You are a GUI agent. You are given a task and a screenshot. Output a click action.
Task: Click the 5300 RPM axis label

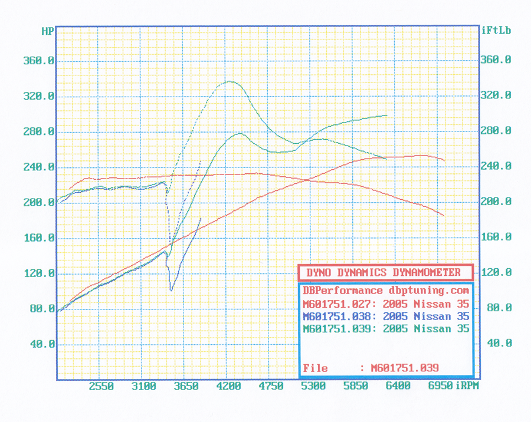pos(313,386)
